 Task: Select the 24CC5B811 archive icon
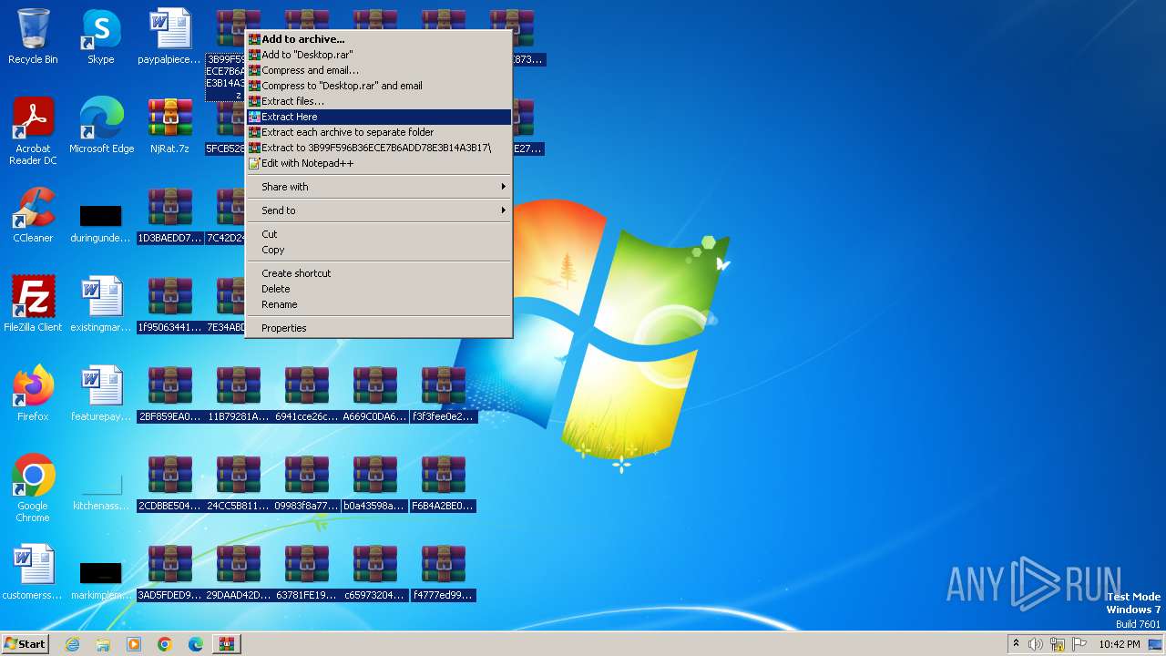pos(239,484)
